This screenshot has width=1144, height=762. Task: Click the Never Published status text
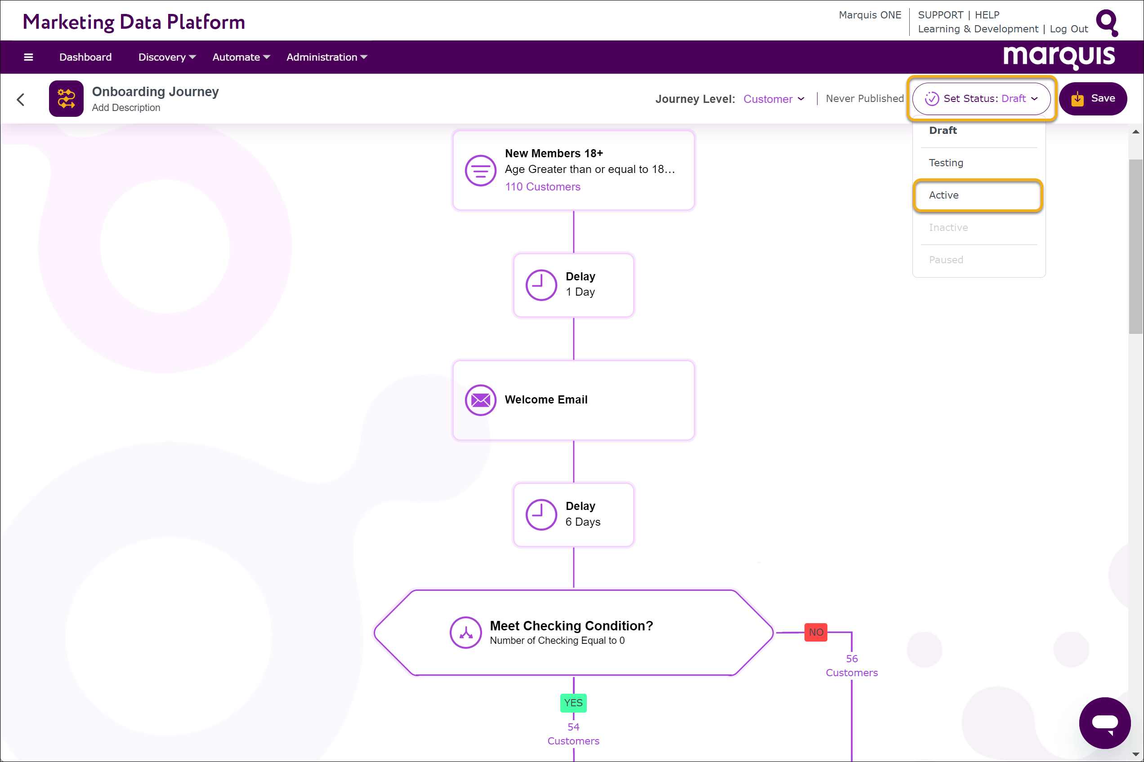point(864,99)
